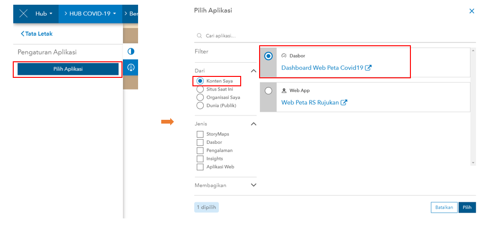Expand the Membagikan filter section

coord(253,185)
